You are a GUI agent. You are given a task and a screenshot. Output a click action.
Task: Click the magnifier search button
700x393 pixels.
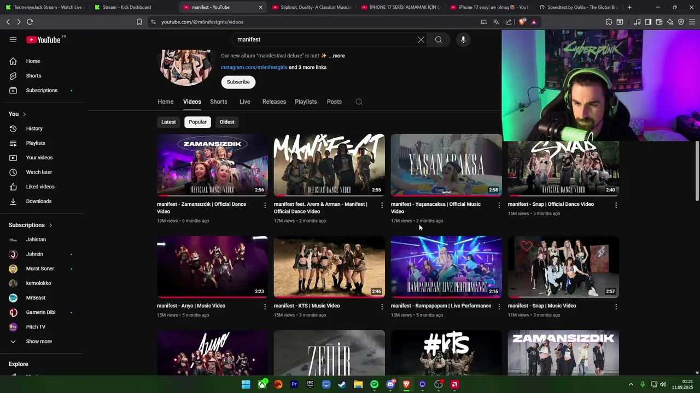click(439, 39)
